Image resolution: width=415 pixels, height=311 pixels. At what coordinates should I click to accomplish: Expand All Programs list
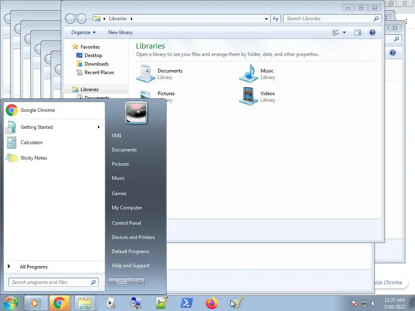(34, 267)
